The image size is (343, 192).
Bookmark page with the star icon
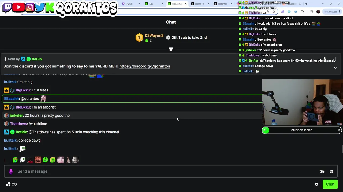tap(274, 12)
